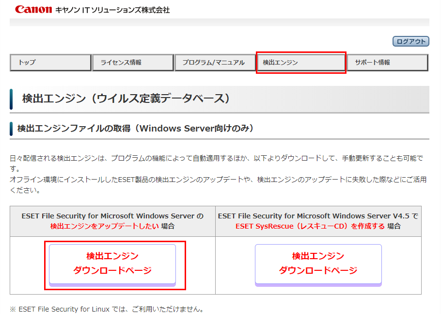
Task: Click the 検出エンジン（ウイルス定義データベース） page heading
Action: coord(126,99)
